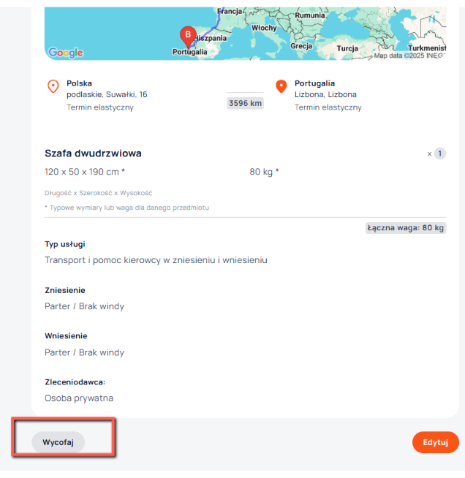The image size is (465, 478).
Task: Select the Szafa dwudrzwiowa item title
Action: point(93,153)
